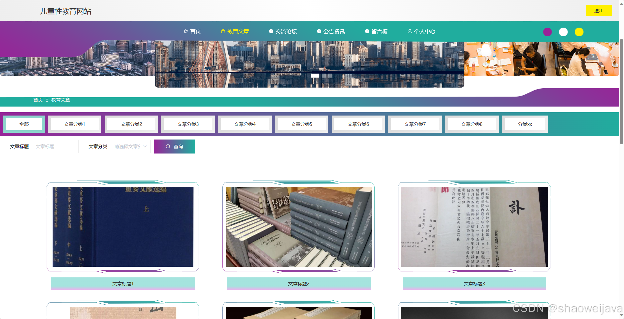
Task: Click the magnifier icon in 查询 button
Action: (x=168, y=147)
